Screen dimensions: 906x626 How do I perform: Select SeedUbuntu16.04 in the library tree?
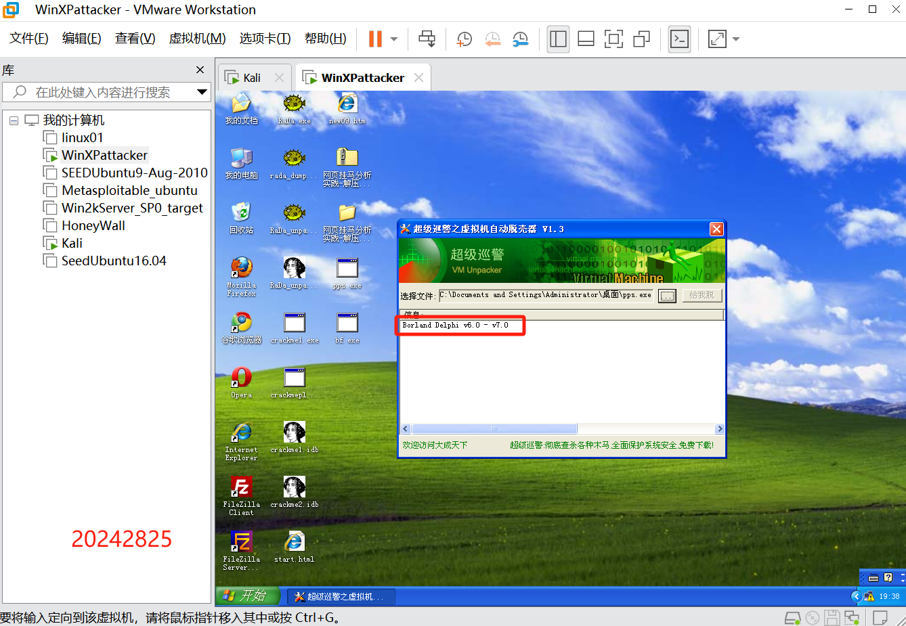point(114,261)
